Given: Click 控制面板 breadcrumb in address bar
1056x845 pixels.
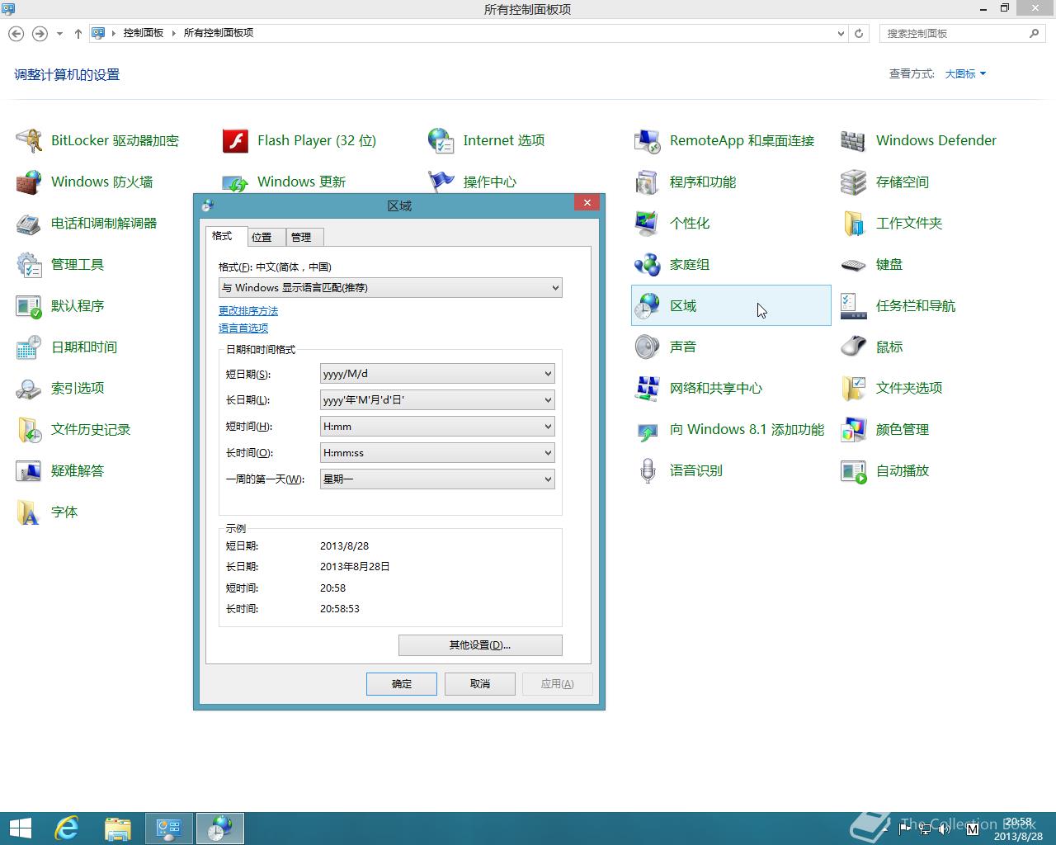Looking at the screenshot, I should pos(144,33).
